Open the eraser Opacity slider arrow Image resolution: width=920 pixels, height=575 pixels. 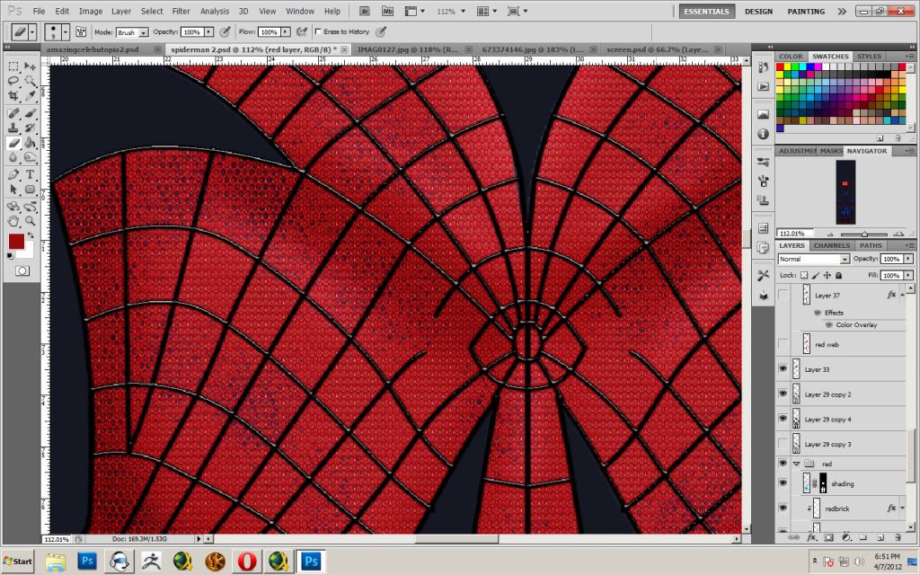click(x=208, y=31)
